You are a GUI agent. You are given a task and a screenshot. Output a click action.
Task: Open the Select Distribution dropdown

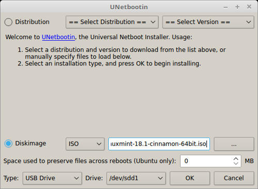(x=112, y=22)
